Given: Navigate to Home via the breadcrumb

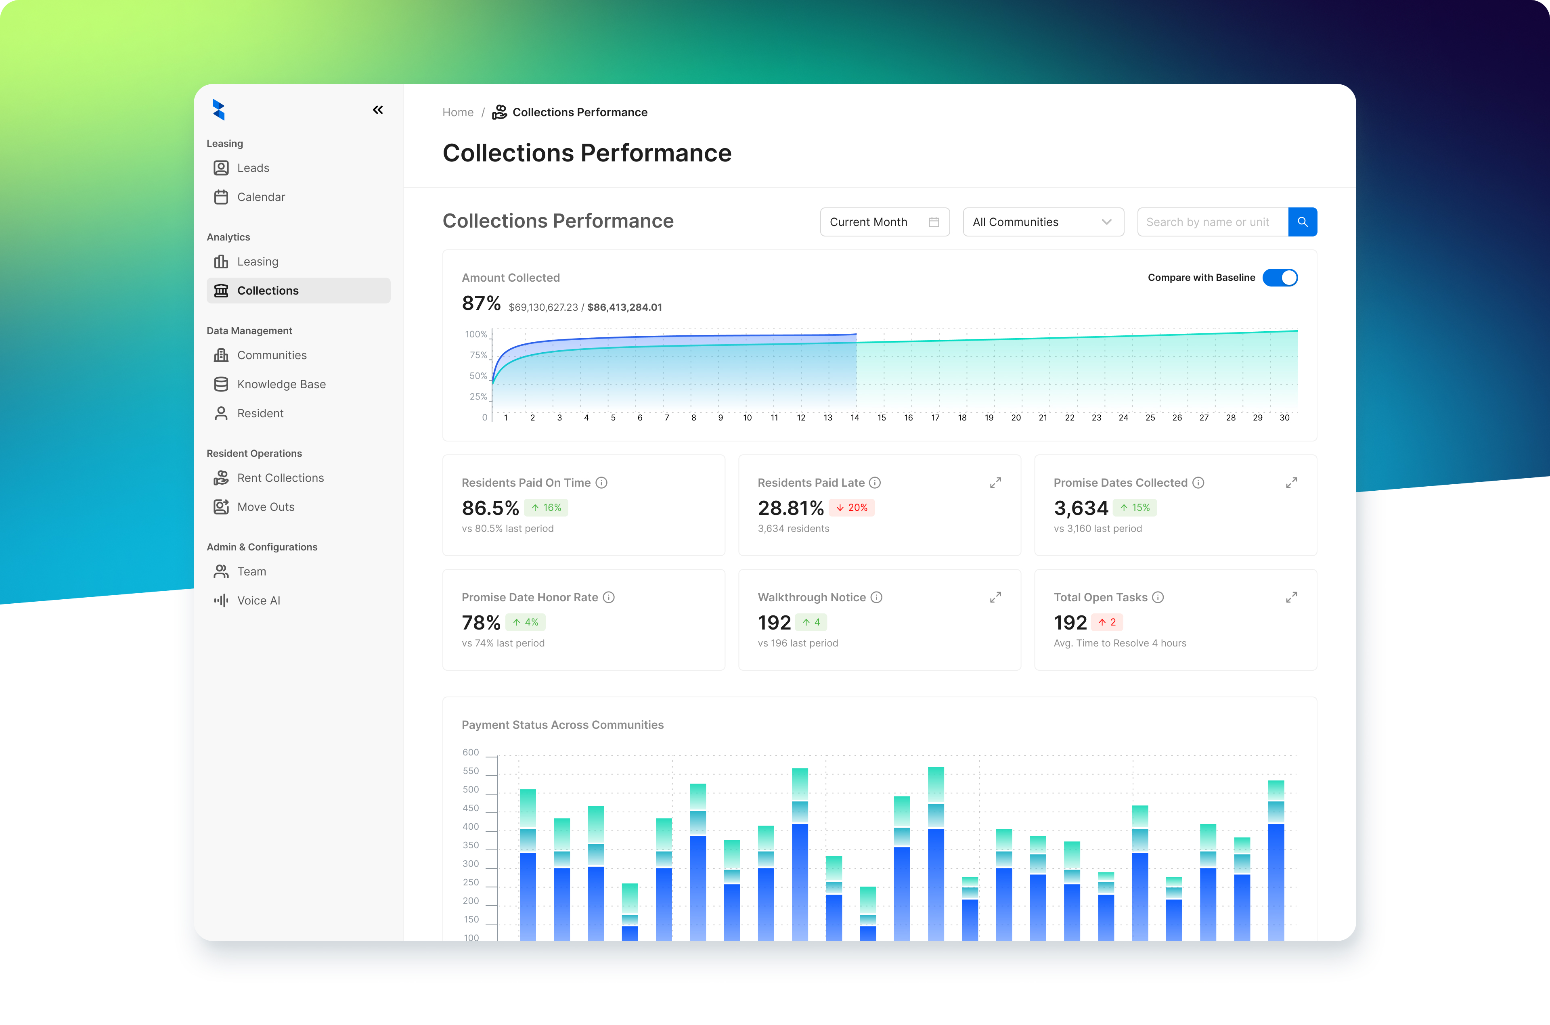Looking at the screenshot, I should [458, 112].
